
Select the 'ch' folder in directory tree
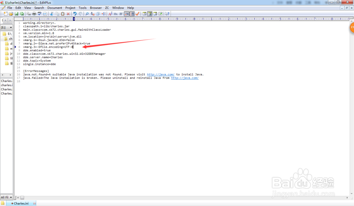tap(8, 39)
